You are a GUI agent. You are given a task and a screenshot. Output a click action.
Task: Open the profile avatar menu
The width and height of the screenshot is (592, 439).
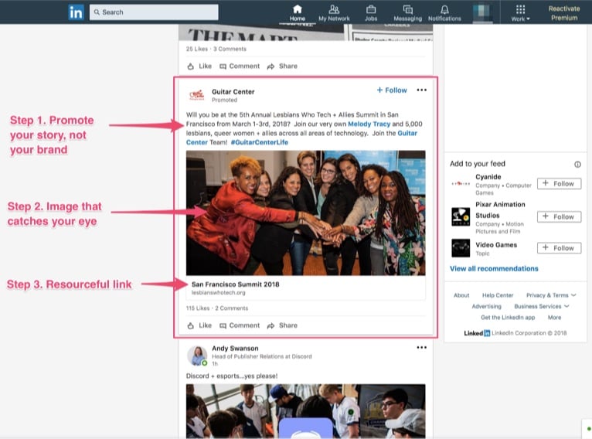[482, 12]
